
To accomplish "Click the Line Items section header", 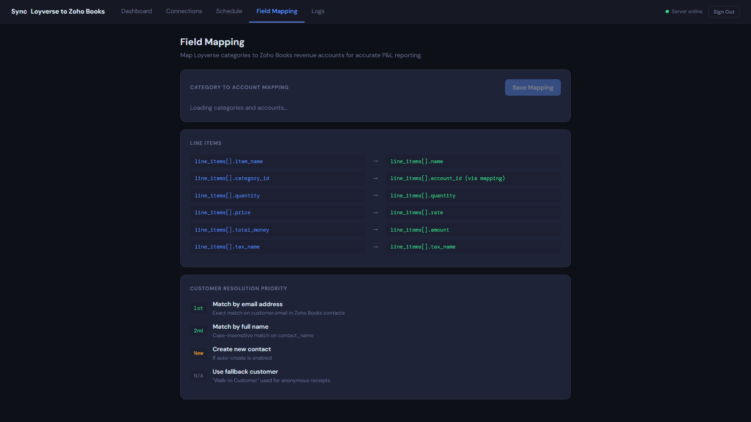I will (206, 143).
